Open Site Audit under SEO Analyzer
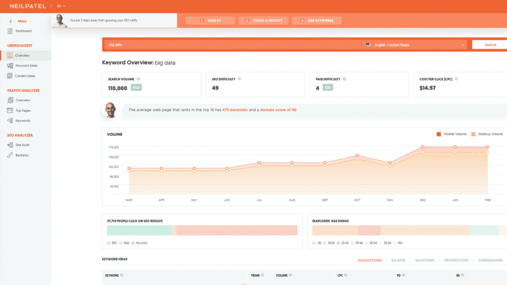Viewport: 507px width, 285px height. pos(21,144)
